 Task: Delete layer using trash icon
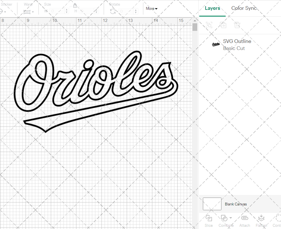(x=237, y=25)
